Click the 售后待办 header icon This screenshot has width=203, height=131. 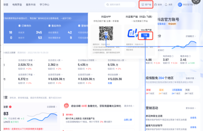(x=49, y=26)
